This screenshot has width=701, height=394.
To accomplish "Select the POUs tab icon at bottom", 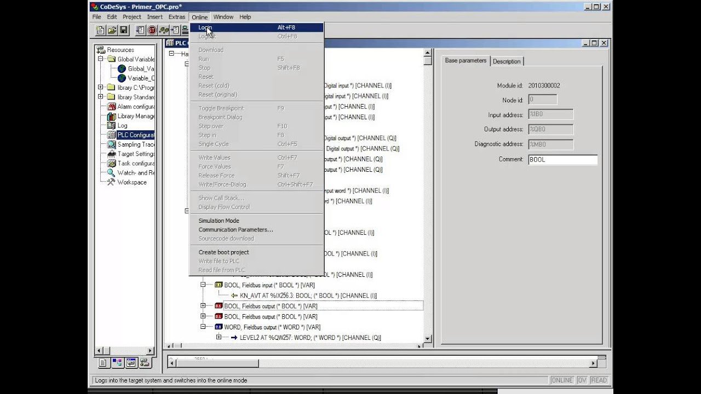I will coord(103,363).
